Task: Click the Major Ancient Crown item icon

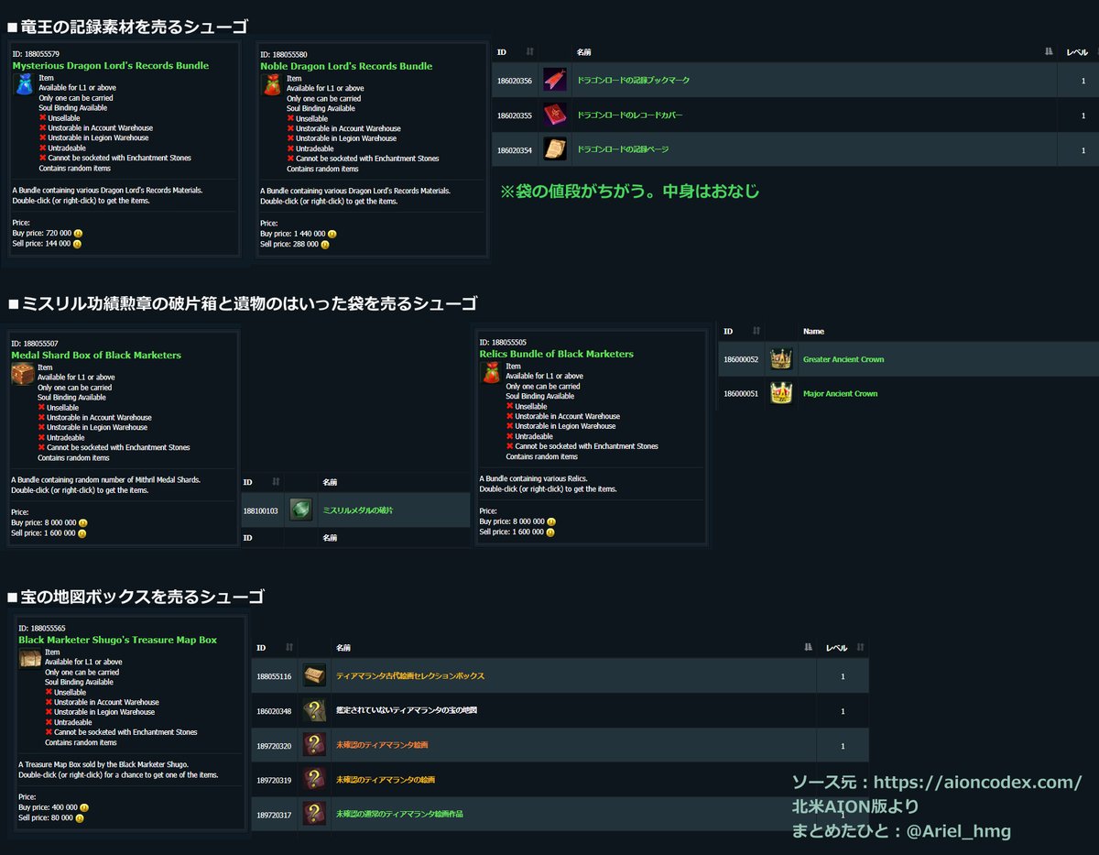Action: pyautogui.click(x=780, y=390)
